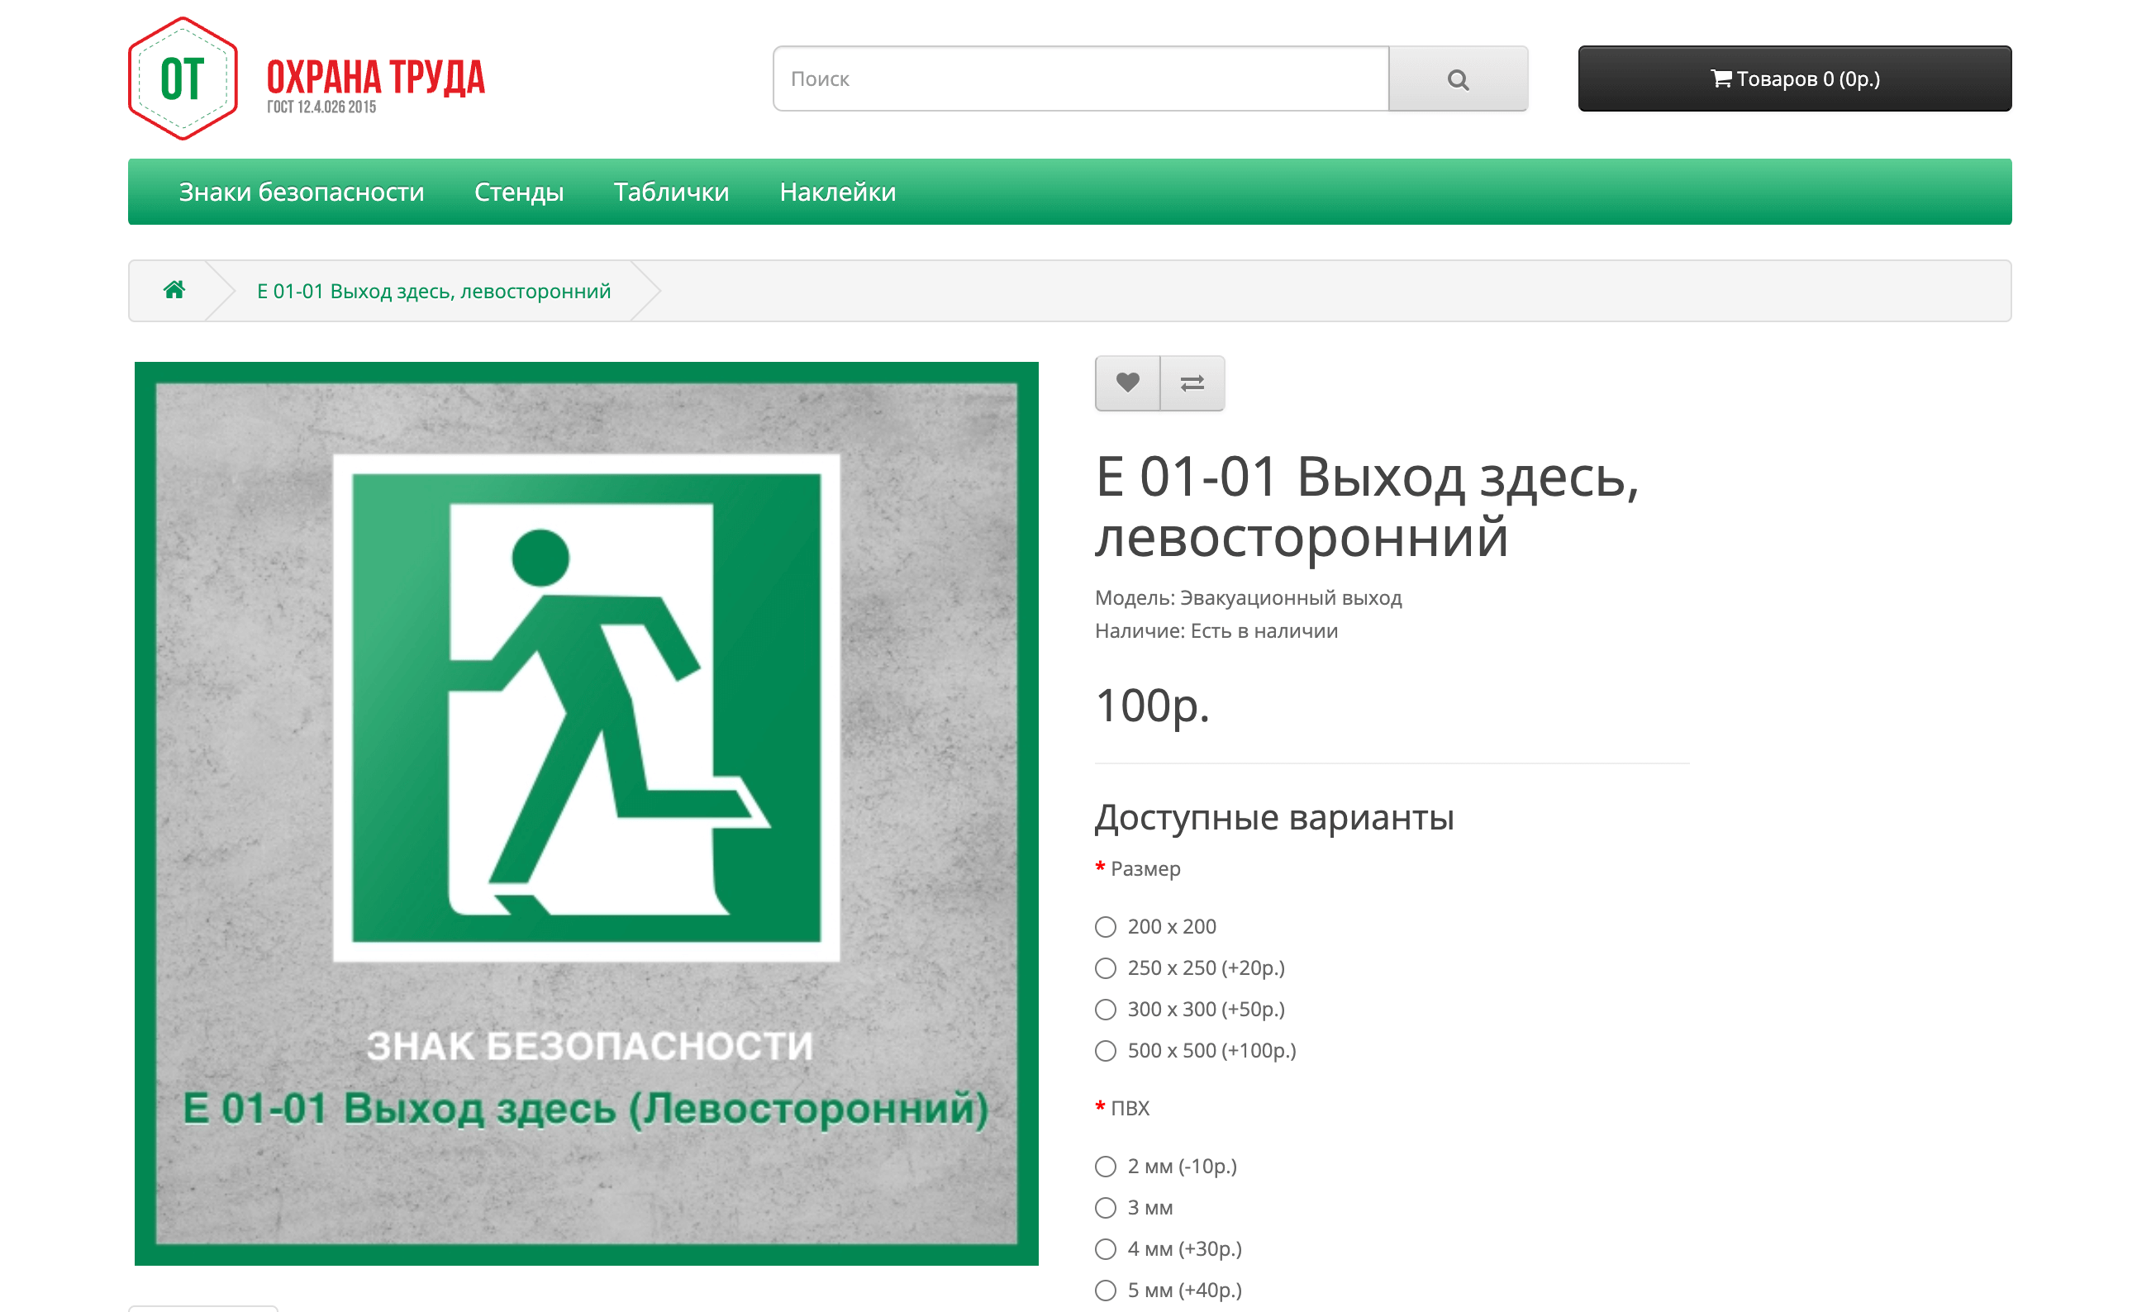Select 2 мм PVC thickness
2137x1312 pixels.
[x=1106, y=1167]
